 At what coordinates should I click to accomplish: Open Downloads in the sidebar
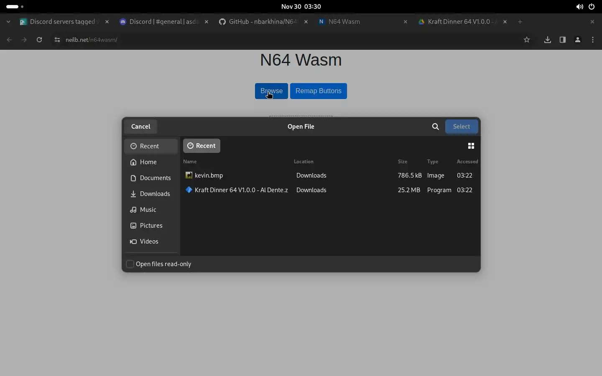[x=151, y=194]
